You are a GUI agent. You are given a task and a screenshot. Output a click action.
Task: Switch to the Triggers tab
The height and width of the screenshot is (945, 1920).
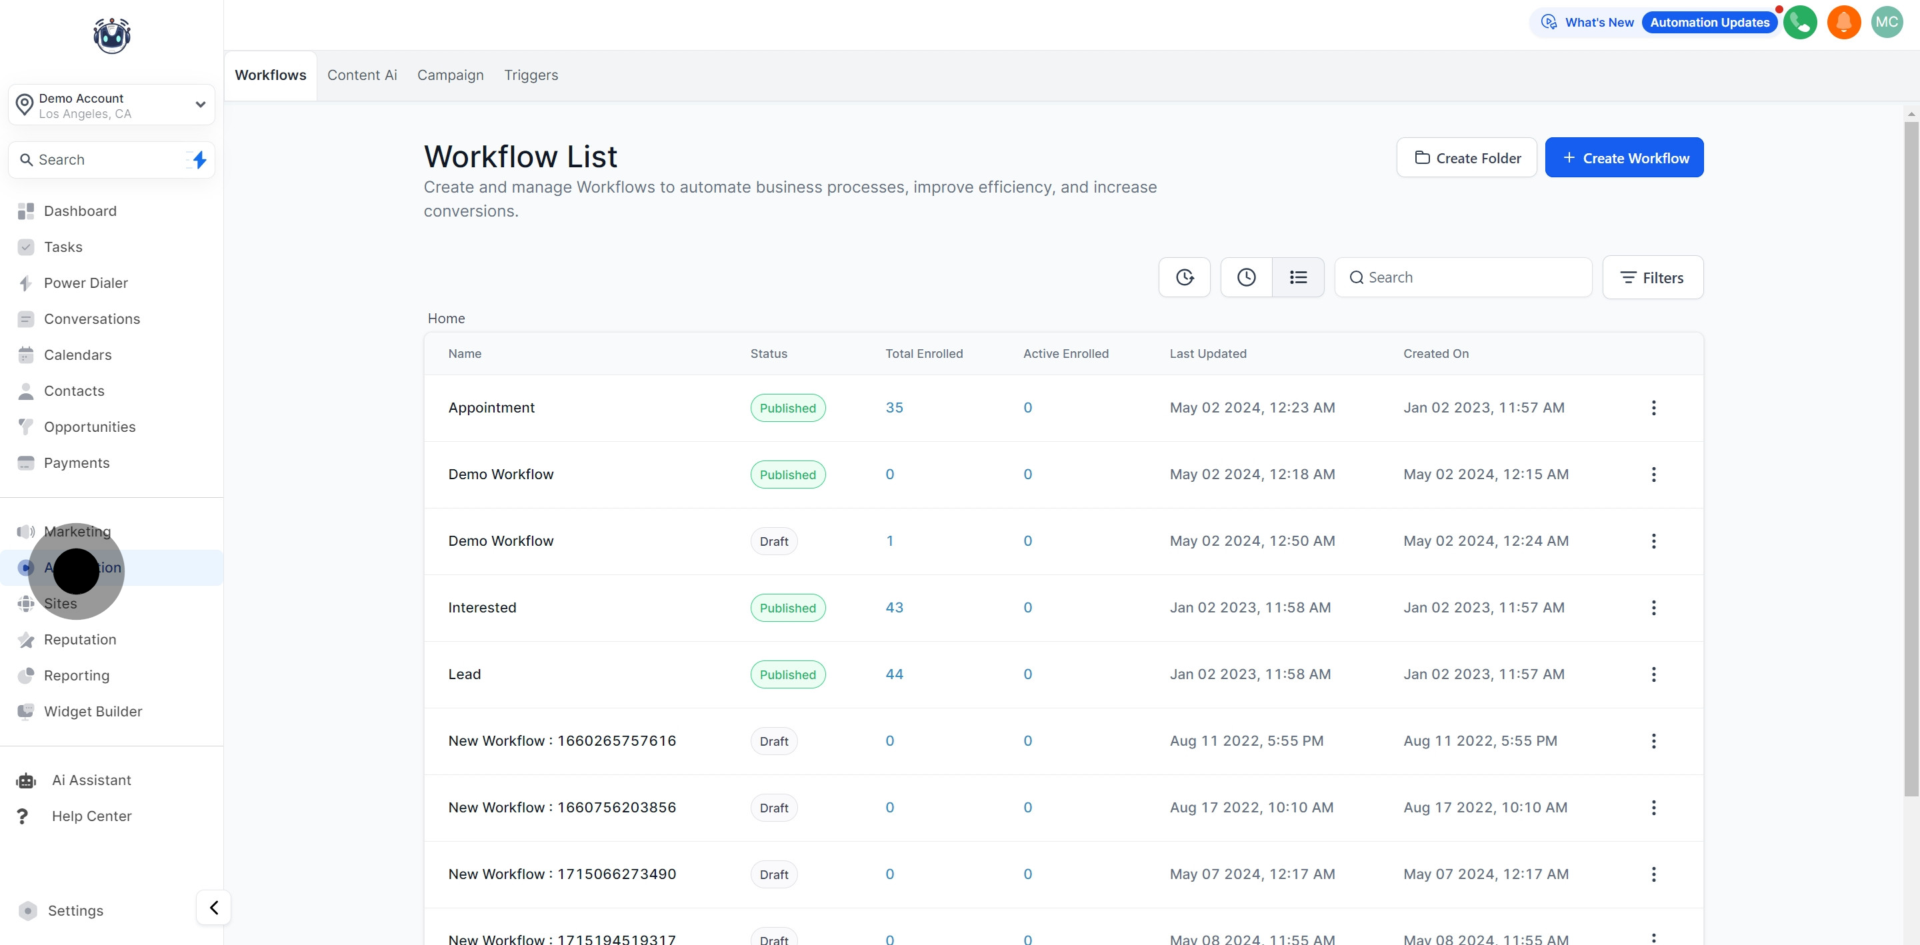coord(531,75)
